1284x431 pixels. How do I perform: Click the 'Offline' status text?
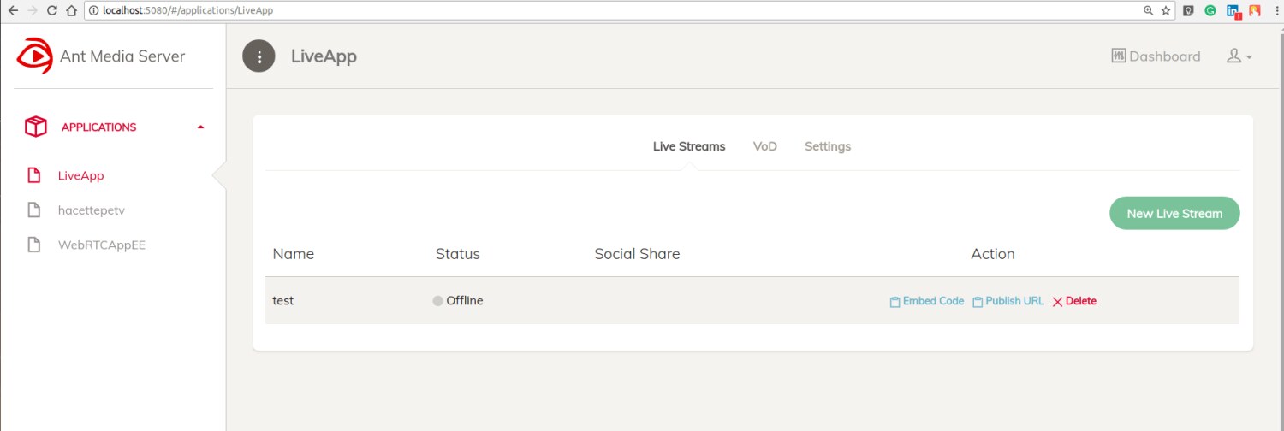click(x=465, y=301)
